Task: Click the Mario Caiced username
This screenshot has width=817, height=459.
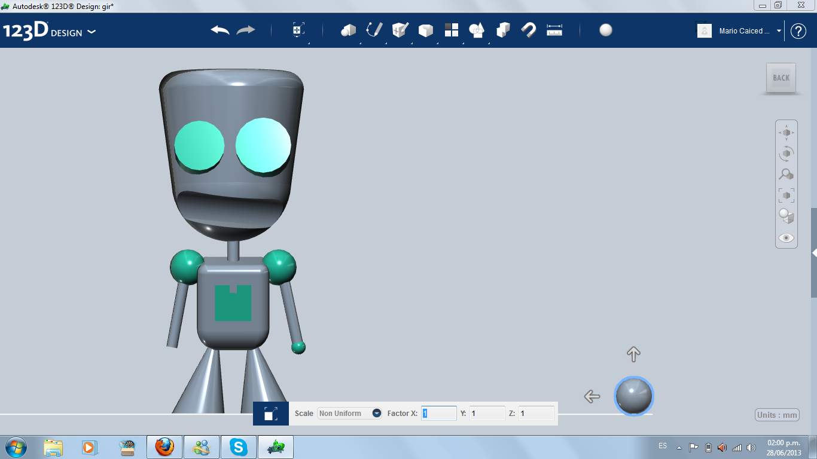Action: [x=745, y=31]
